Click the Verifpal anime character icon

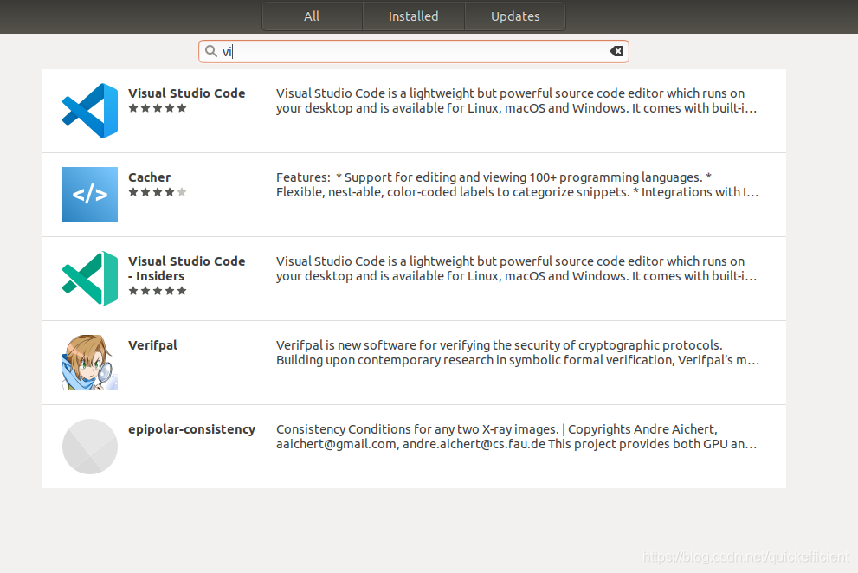pos(90,363)
